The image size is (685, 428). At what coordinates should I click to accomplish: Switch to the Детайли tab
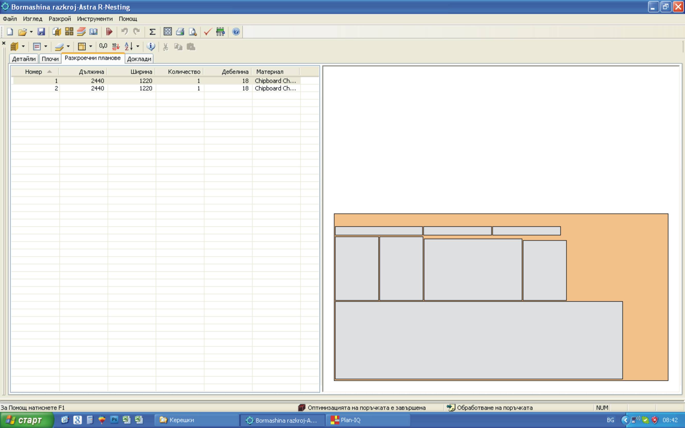pyautogui.click(x=24, y=59)
